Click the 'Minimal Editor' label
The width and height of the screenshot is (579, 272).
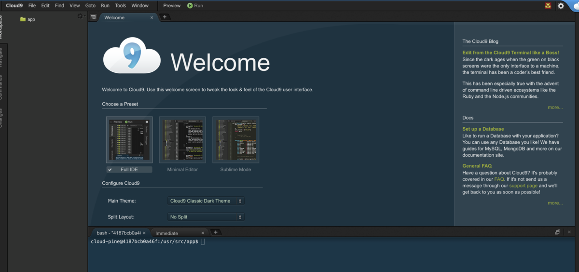click(182, 170)
